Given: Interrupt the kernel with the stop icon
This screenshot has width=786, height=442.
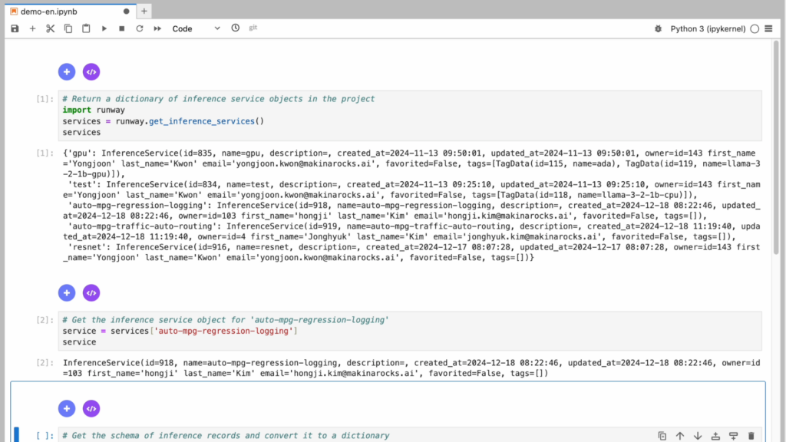Looking at the screenshot, I should 121,28.
